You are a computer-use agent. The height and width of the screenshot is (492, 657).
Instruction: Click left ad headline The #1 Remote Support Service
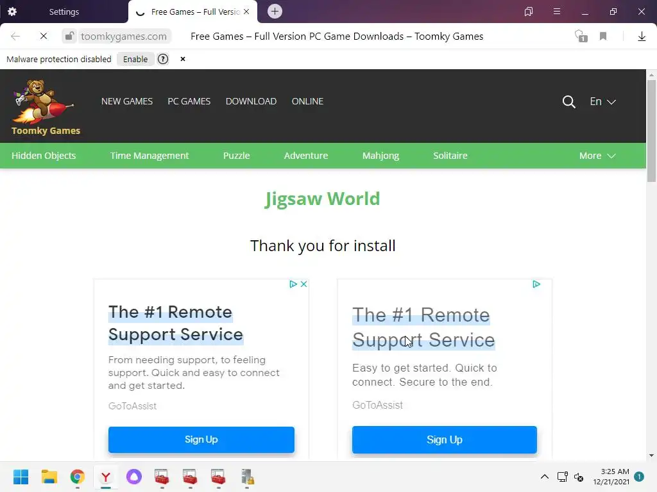pos(176,323)
